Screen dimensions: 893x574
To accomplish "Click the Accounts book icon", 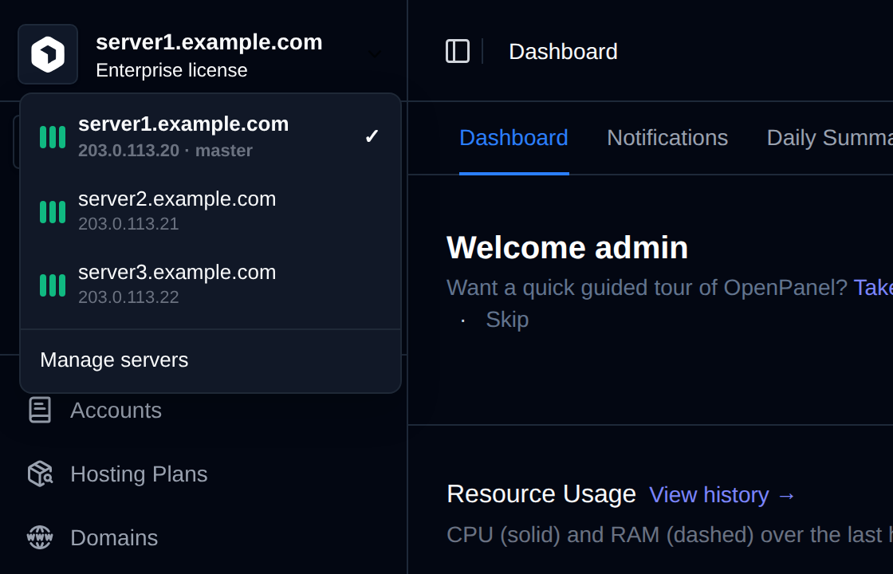I will click(x=40, y=410).
